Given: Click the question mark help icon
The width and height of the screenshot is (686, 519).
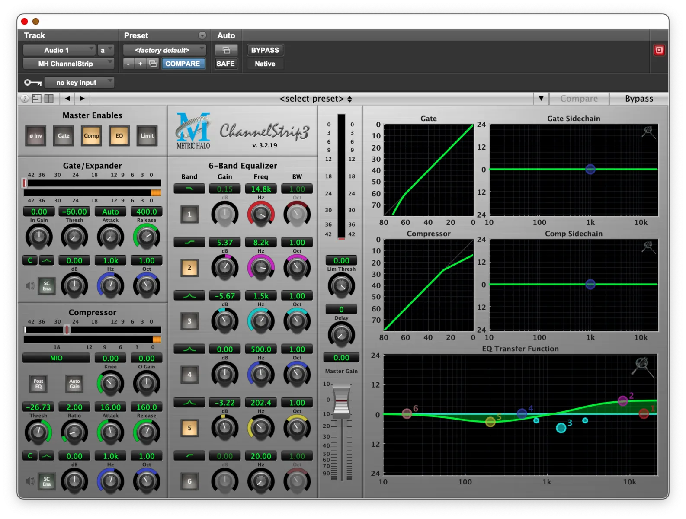Looking at the screenshot, I should [25, 99].
